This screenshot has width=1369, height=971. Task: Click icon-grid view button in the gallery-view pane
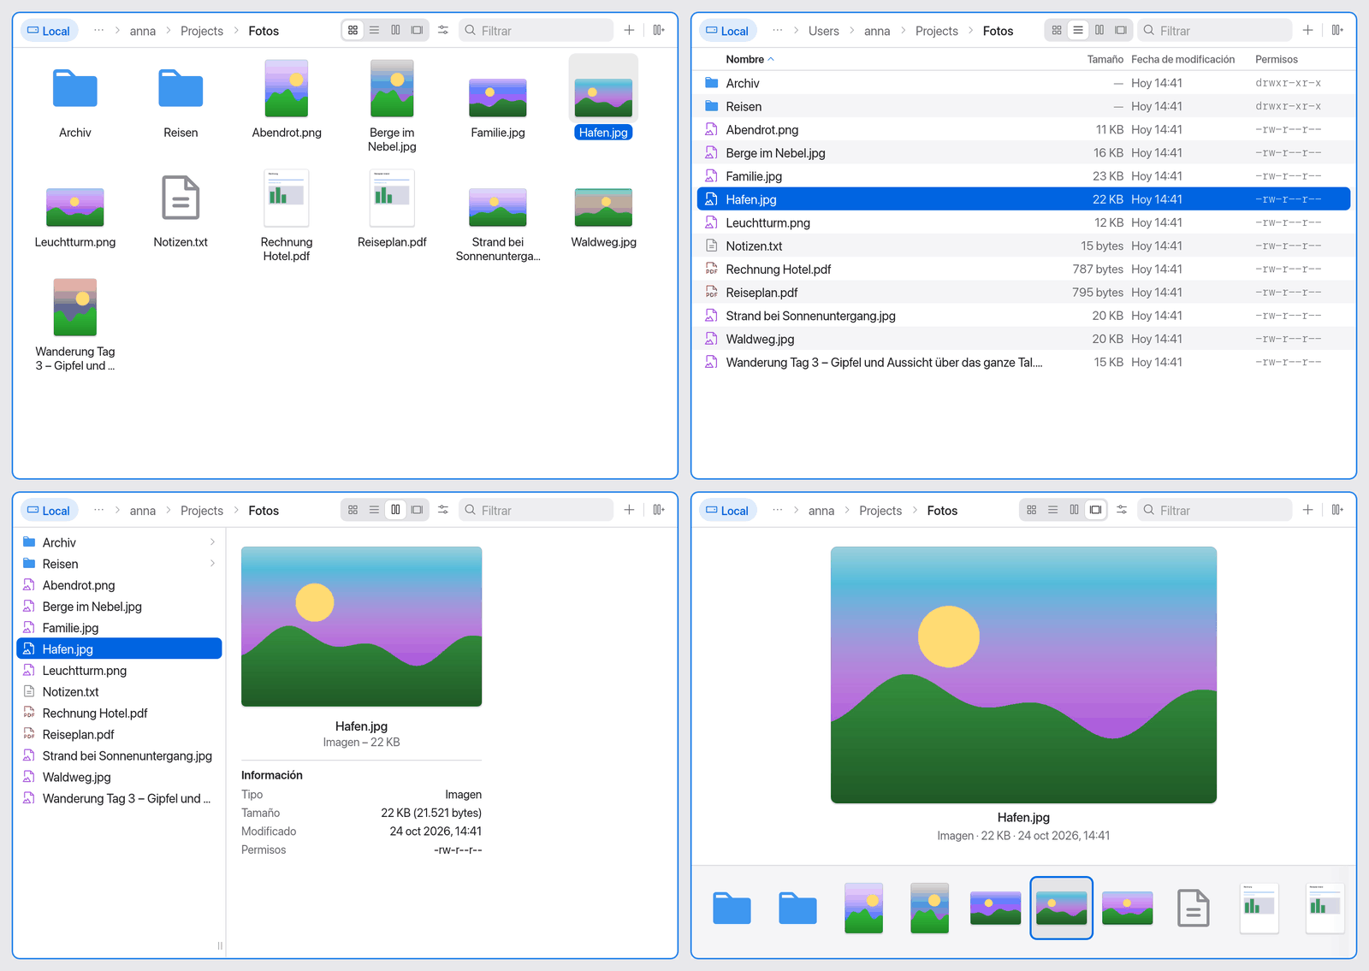(1032, 510)
